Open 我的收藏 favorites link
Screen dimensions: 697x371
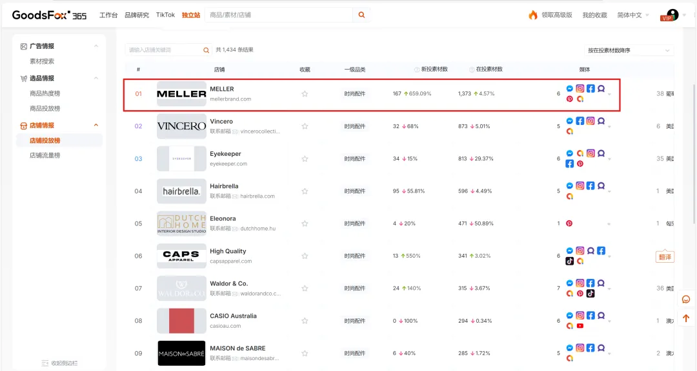tap(595, 15)
